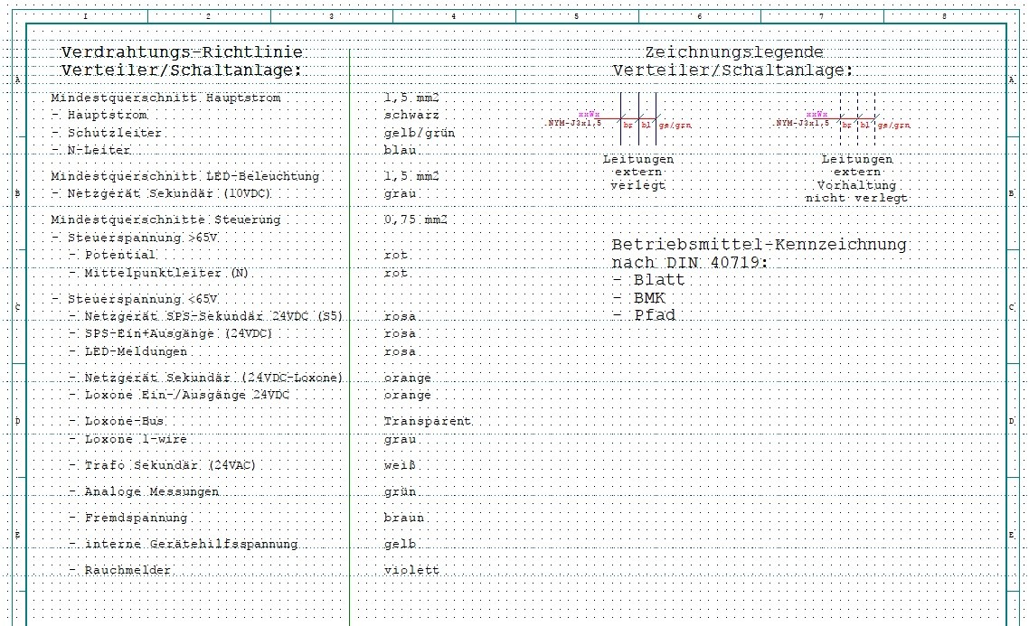Select the 'Zeichnungslegende' heading text

pyautogui.click(x=733, y=53)
